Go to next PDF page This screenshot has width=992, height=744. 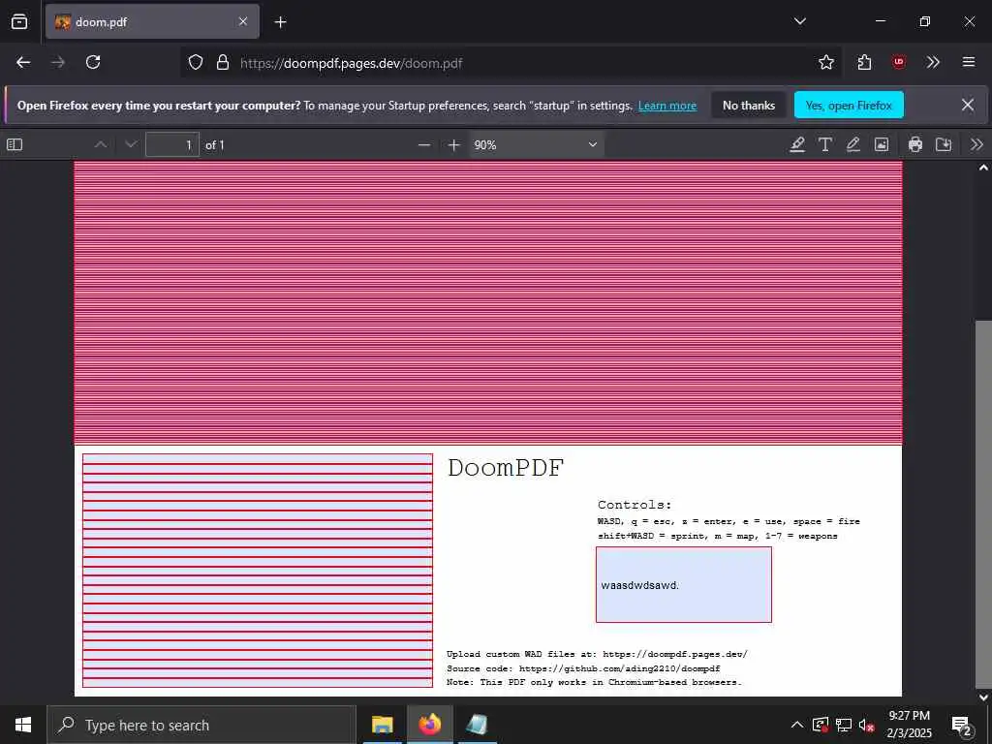click(131, 145)
